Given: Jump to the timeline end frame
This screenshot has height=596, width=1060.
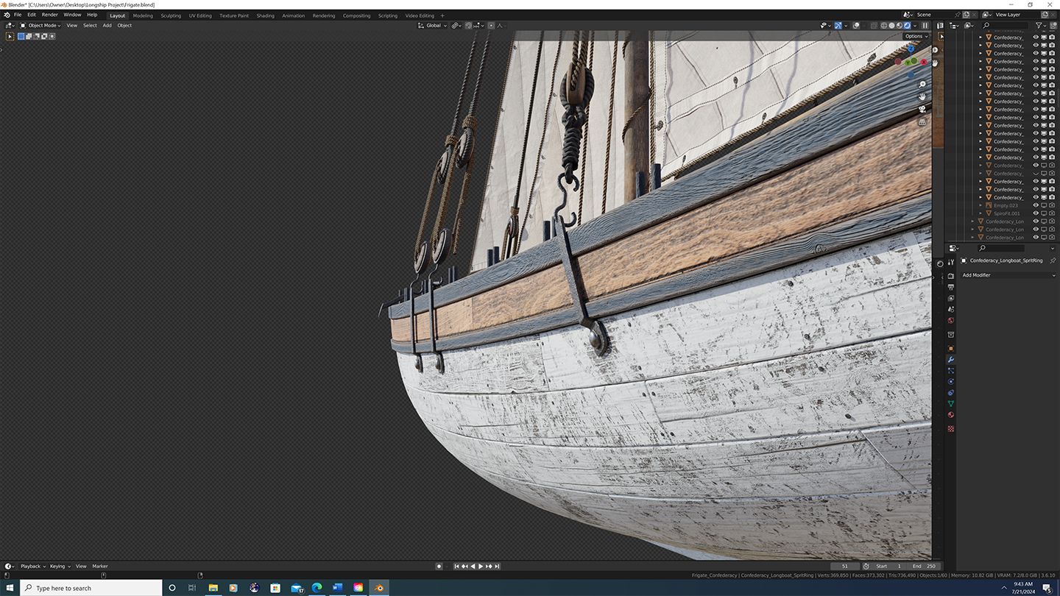Looking at the screenshot, I should [497, 566].
